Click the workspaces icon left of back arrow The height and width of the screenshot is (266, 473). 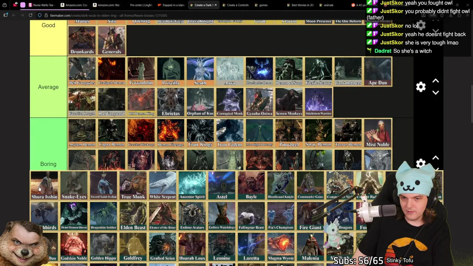click(6, 15)
